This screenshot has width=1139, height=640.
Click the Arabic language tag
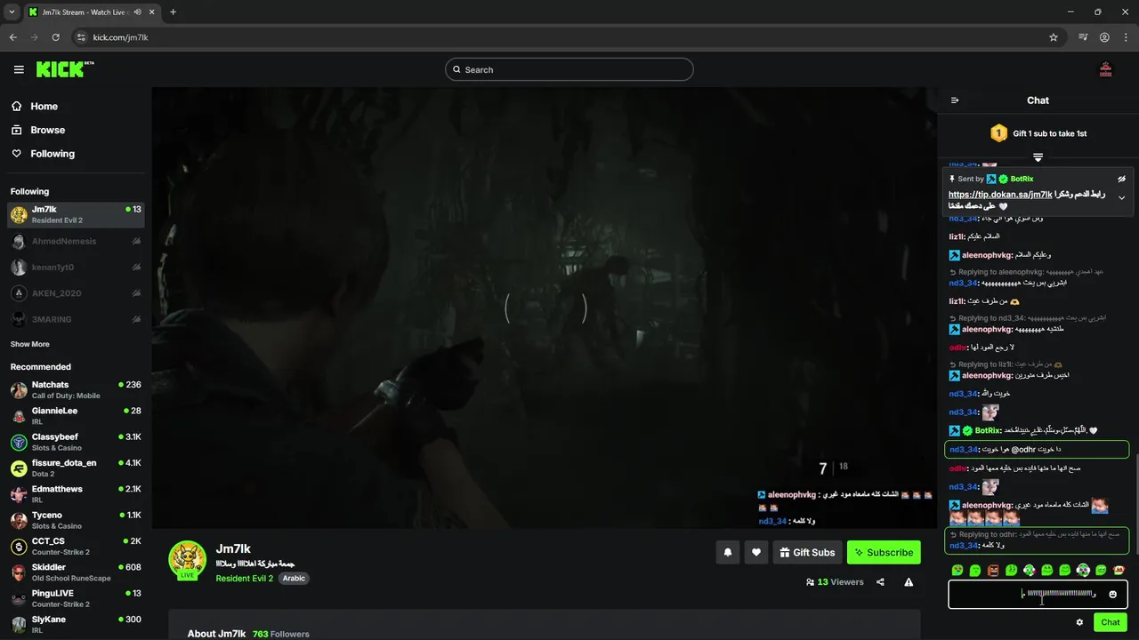(x=294, y=578)
